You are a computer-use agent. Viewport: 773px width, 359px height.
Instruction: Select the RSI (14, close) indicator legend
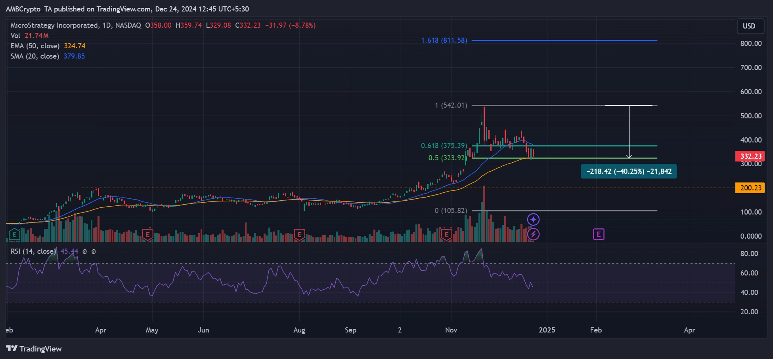(x=33, y=251)
